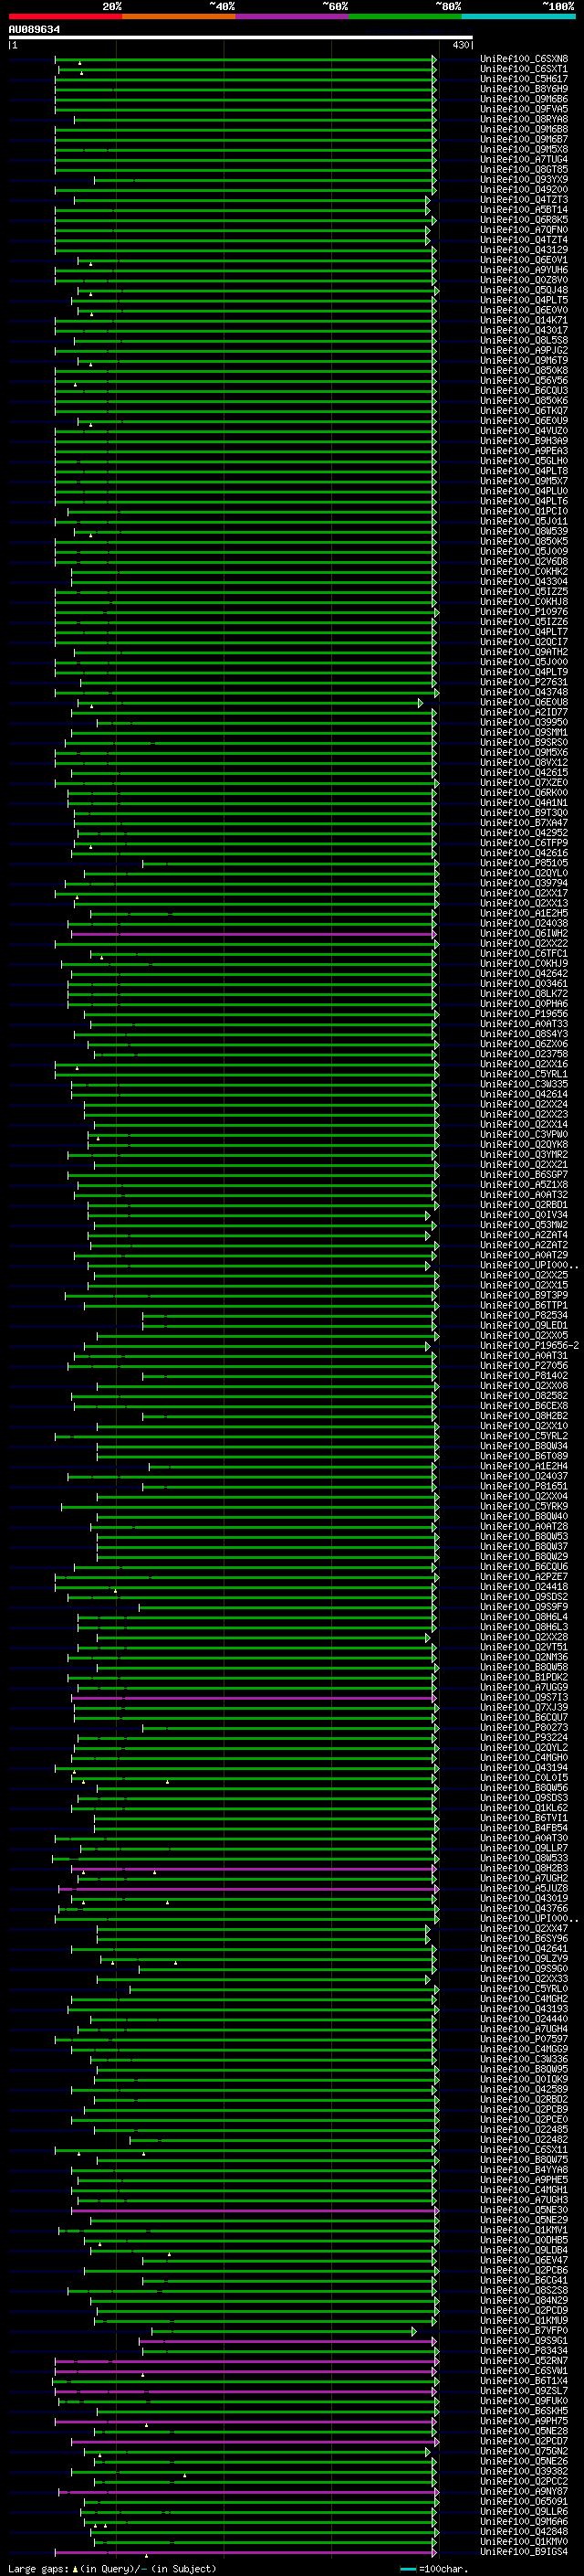Screen dimensions: 584x2576
Task: Open hit UniRef100_A9NY87
Action: (523, 2491)
